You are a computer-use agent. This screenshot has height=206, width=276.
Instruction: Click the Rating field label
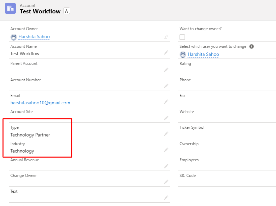(x=185, y=64)
